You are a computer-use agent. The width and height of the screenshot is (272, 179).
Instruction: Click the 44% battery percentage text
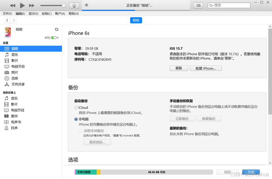pyautogui.click(x=47, y=38)
